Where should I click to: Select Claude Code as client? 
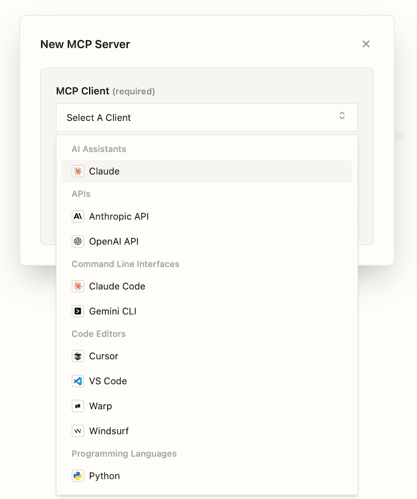117,286
